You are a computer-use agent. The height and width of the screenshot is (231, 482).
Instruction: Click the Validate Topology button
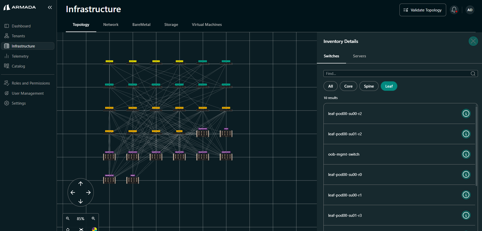(423, 10)
